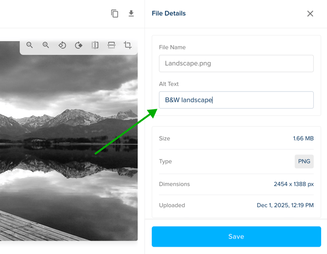Select the 1.66 MB size value
The width and height of the screenshot is (327, 254).
(303, 139)
